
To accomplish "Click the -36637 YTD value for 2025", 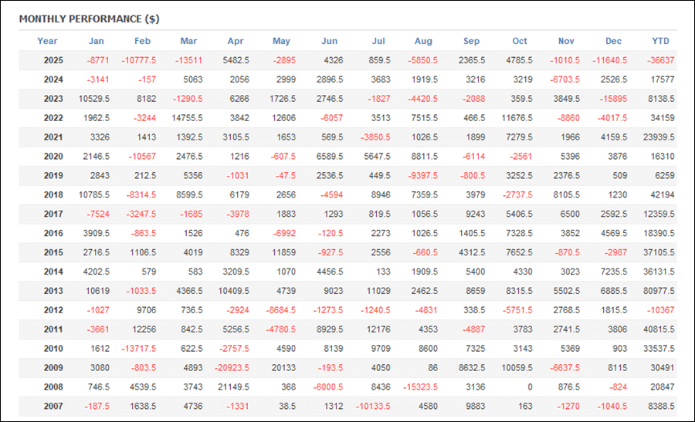I will coord(661,60).
